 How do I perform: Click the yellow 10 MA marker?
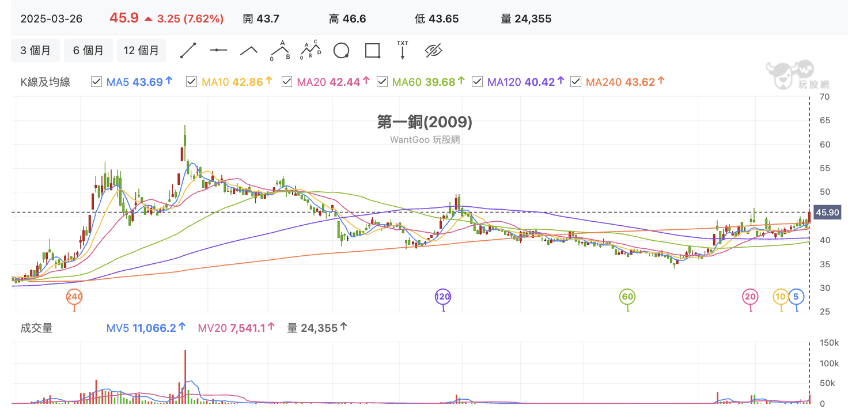pyautogui.click(x=781, y=297)
